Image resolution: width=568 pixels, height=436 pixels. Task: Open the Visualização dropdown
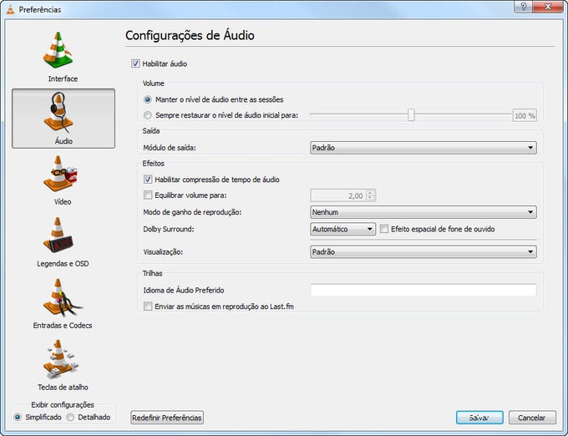[423, 251]
